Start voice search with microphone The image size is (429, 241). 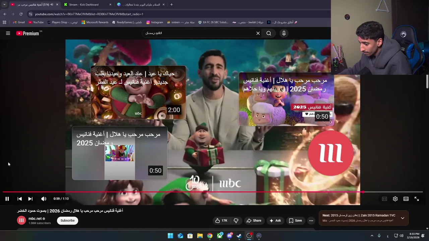click(x=284, y=33)
